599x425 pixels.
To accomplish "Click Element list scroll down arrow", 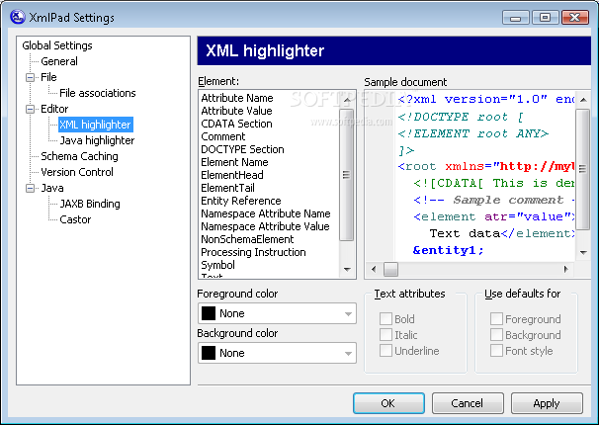I will pyautogui.click(x=347, y=270).
